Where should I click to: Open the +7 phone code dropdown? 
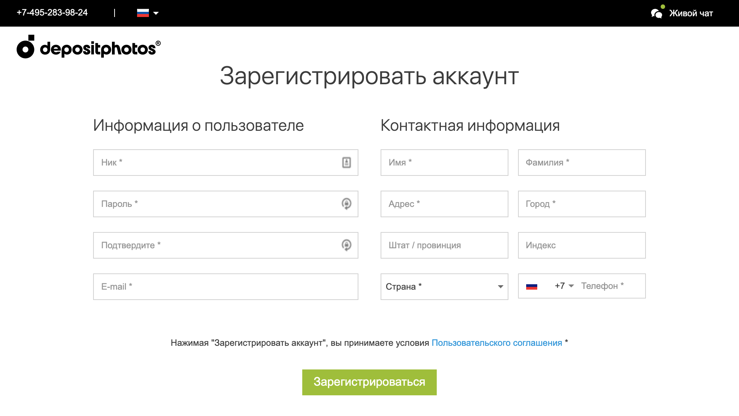(x=564, y=286)
